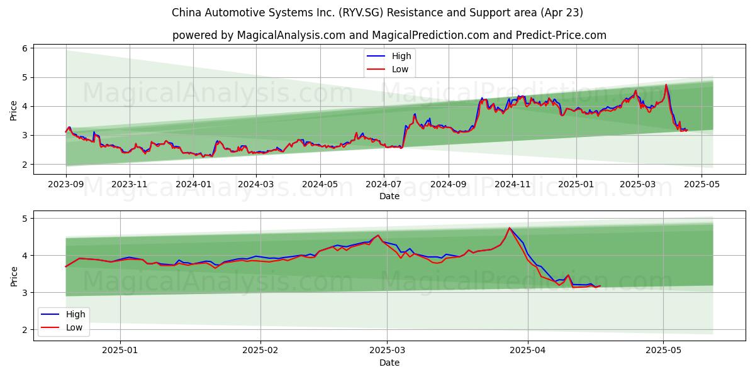
Task: Click 'High' label in top chart legend
Action: pyautogui.click(x=401, y=57)
